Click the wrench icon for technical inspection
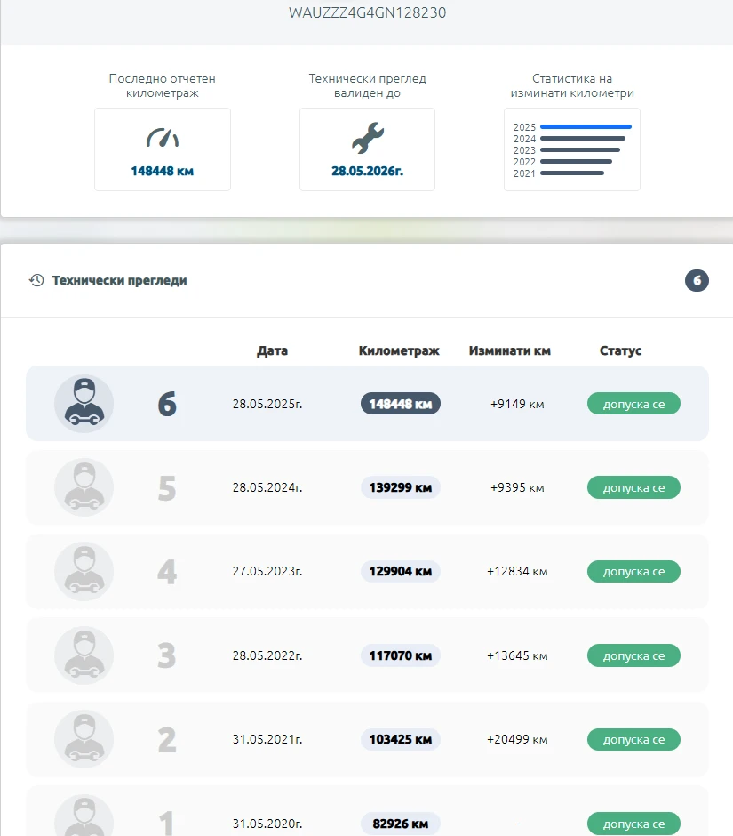The width and height of the screenshot is (733, 836). coord(367,138)
